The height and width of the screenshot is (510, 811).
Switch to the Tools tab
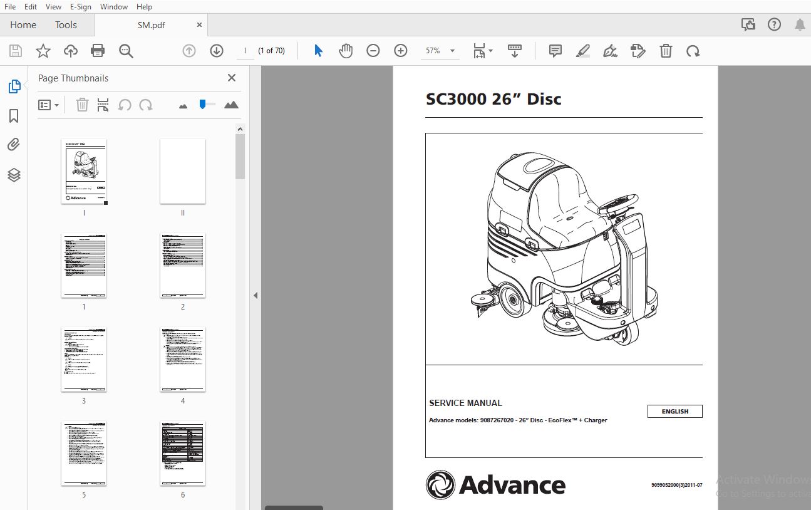[66, 25]
